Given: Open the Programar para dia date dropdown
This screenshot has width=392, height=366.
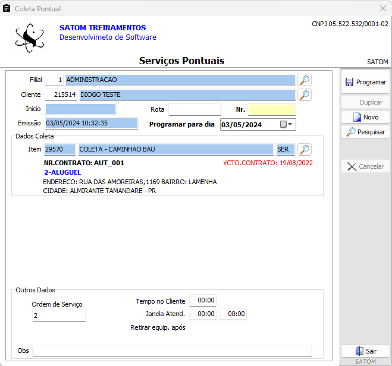Looking at the screenshot, I should [x=287, y=125].
